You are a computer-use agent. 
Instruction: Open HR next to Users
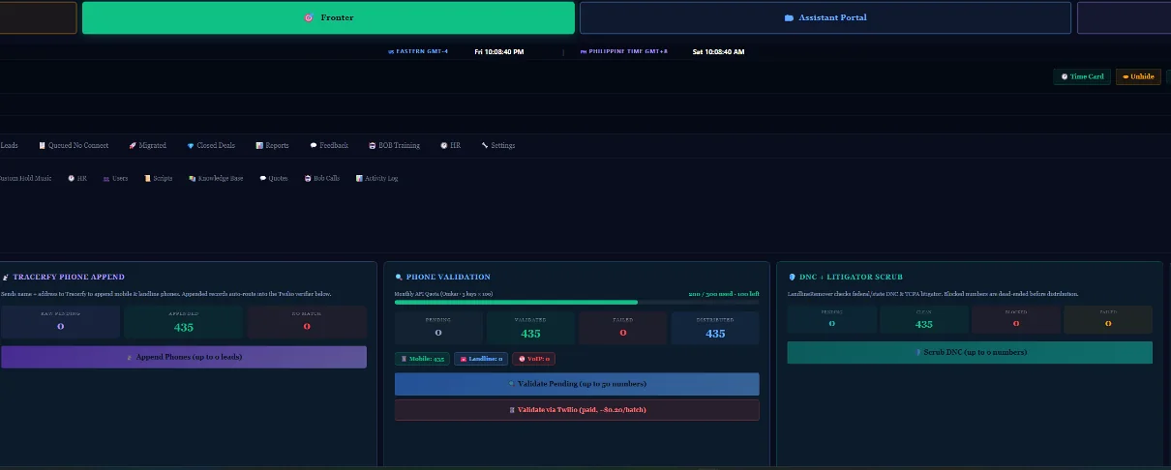(77, 178)
